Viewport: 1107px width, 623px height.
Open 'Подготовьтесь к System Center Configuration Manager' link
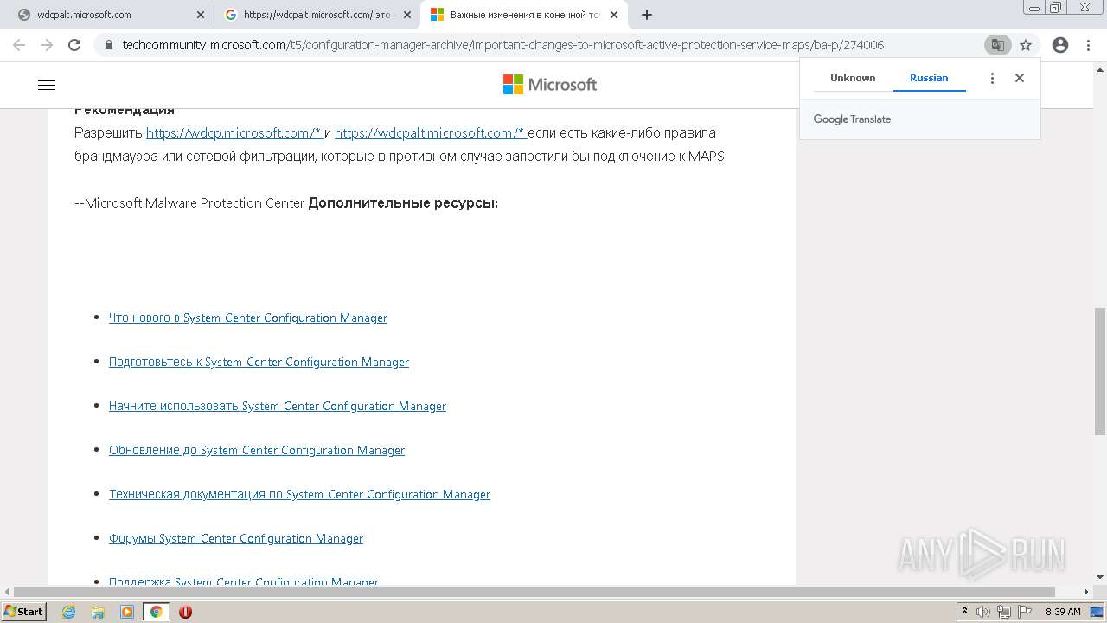point(259,362)
